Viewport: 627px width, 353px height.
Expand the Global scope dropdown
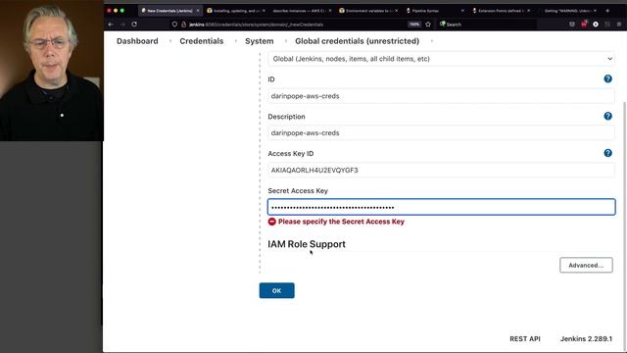pos(441,59)
